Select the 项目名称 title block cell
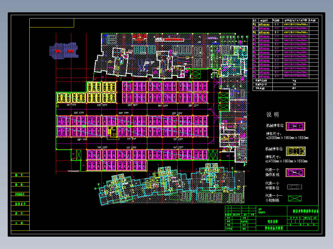 (x=272, y=221)
